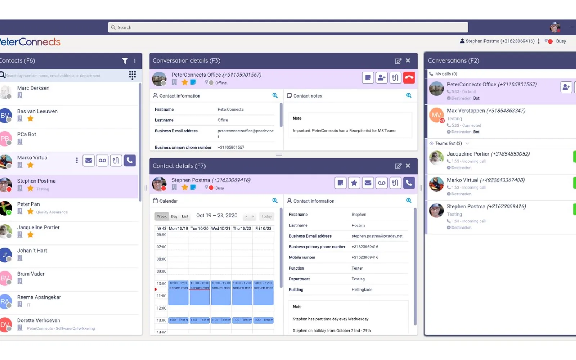Toggle favorite star button in Contact details toolbar
576x360 pixels.
[x=354, y=183]
